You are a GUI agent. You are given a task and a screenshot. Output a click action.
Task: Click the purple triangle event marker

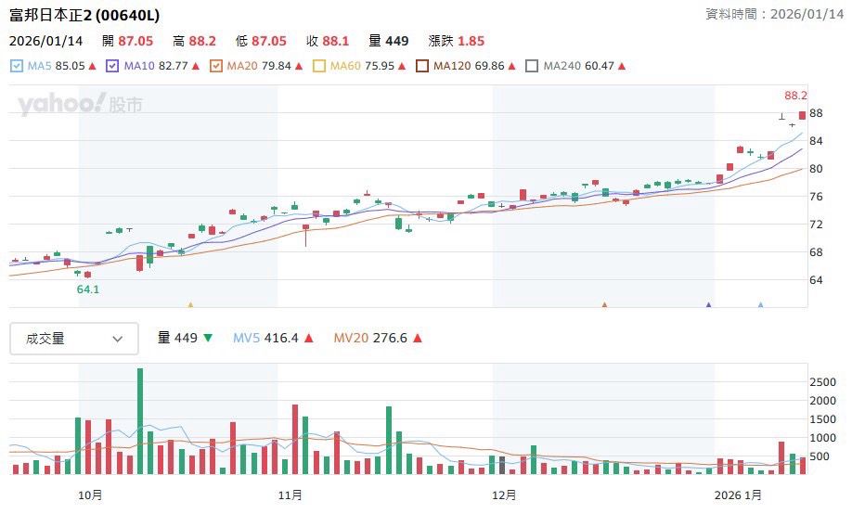point(709,304)
